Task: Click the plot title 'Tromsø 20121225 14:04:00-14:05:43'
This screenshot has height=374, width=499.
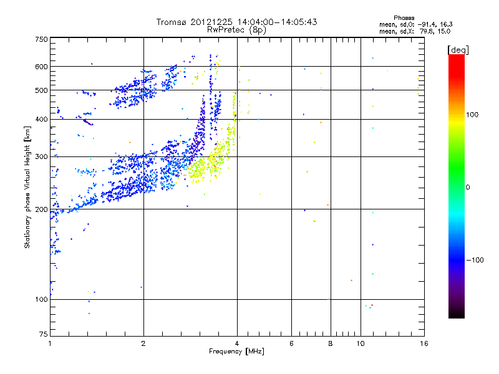Action: tap(236, 22)
